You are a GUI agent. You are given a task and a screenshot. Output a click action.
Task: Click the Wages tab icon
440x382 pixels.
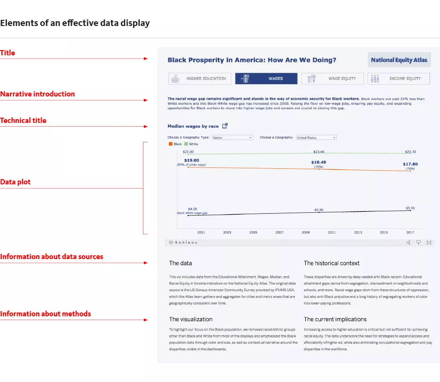click(x=245, y=78)
